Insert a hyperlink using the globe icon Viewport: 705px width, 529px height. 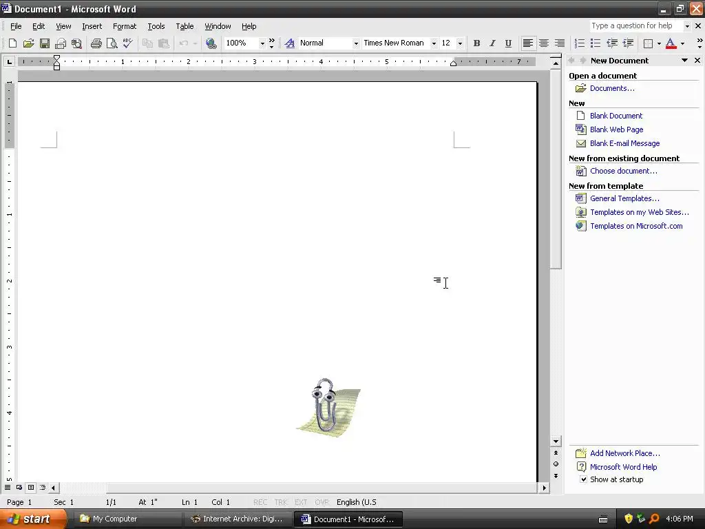(x=211, y=43)
